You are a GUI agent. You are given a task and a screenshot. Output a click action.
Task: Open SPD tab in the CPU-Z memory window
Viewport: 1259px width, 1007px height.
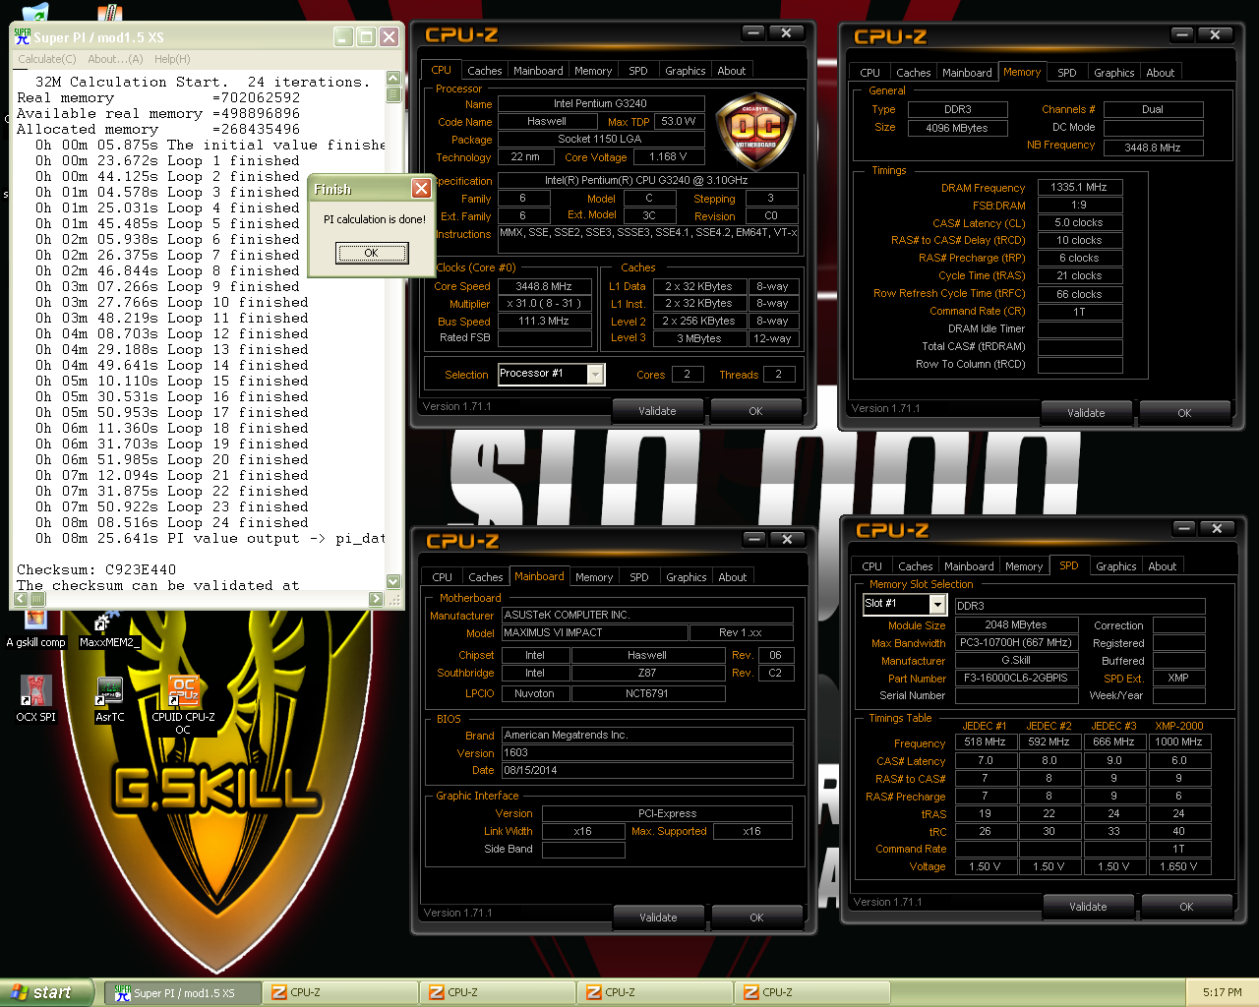[x=1066, y=73]
